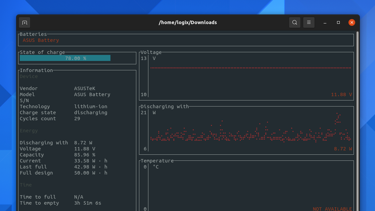
Task: Maximize the terminal window
Action: tap(338, 22)
